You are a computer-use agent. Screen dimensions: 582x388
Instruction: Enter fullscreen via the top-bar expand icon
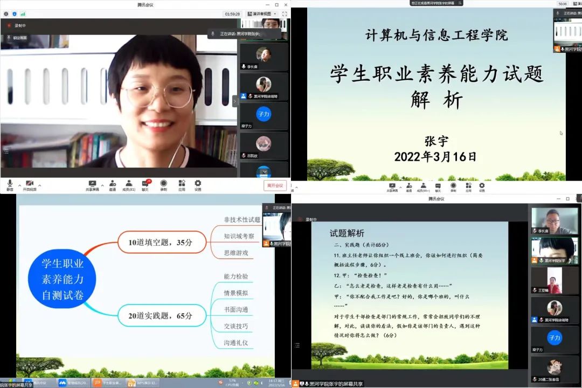coord(284,13)
